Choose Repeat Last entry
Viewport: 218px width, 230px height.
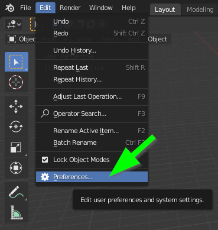(92, 67)
